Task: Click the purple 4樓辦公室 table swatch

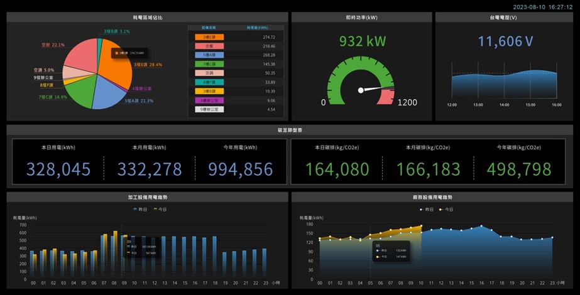Action: [209, 100]
